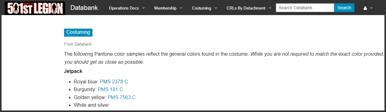This screenshot has height=112, width=386.
Task: Expand the Membership dropdown arrow
Action: 181,8
